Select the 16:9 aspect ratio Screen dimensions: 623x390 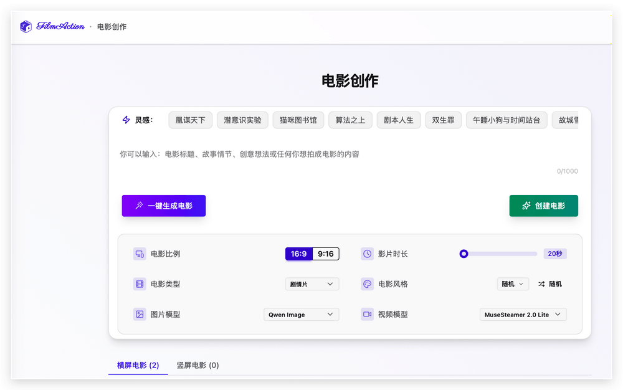coord(298,254)
